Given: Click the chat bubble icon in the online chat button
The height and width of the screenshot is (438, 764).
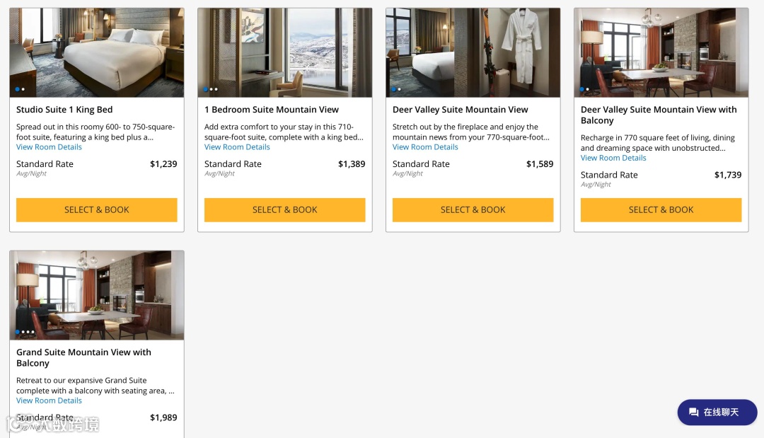Looking at the screenshot, I should pos(693,413).
